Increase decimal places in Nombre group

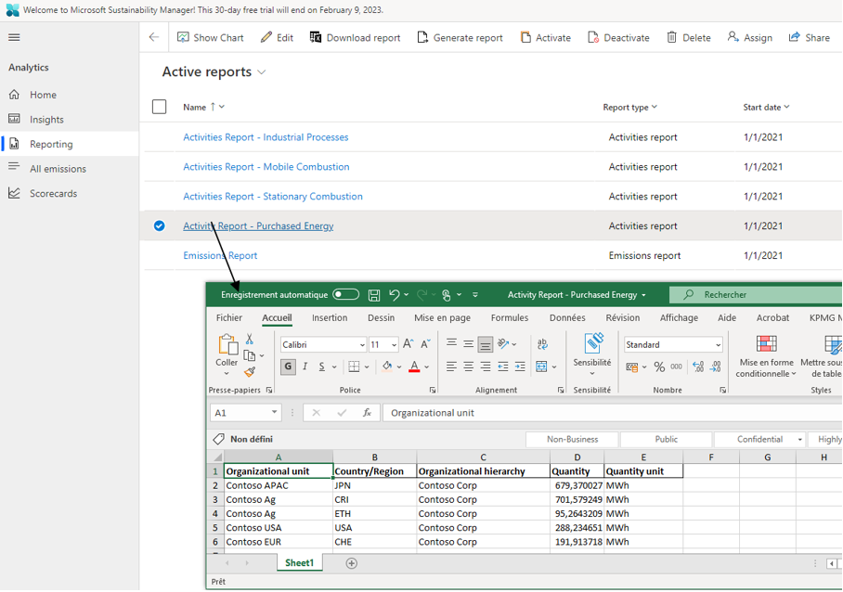pyautogui.click(x=698, y=367)
